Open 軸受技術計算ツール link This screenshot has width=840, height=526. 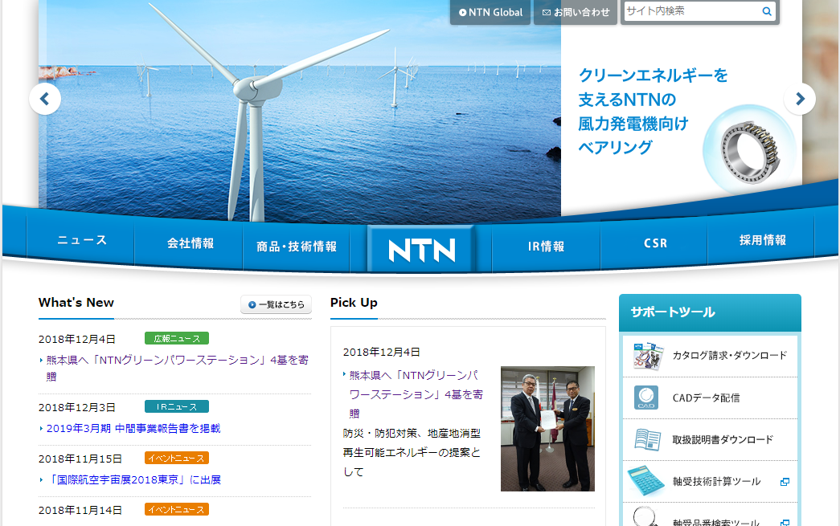tap(716, 482)
